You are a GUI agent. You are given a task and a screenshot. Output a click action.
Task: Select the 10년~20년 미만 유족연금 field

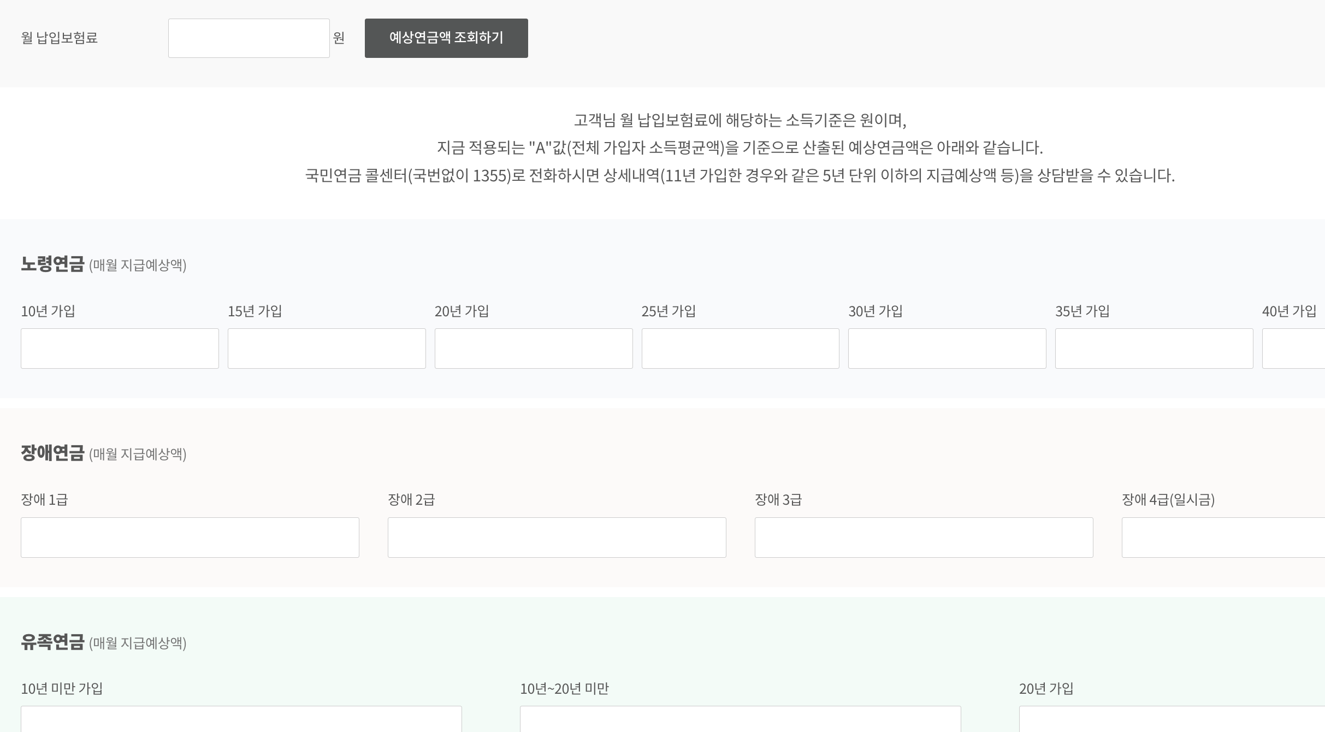coord(740,719)
